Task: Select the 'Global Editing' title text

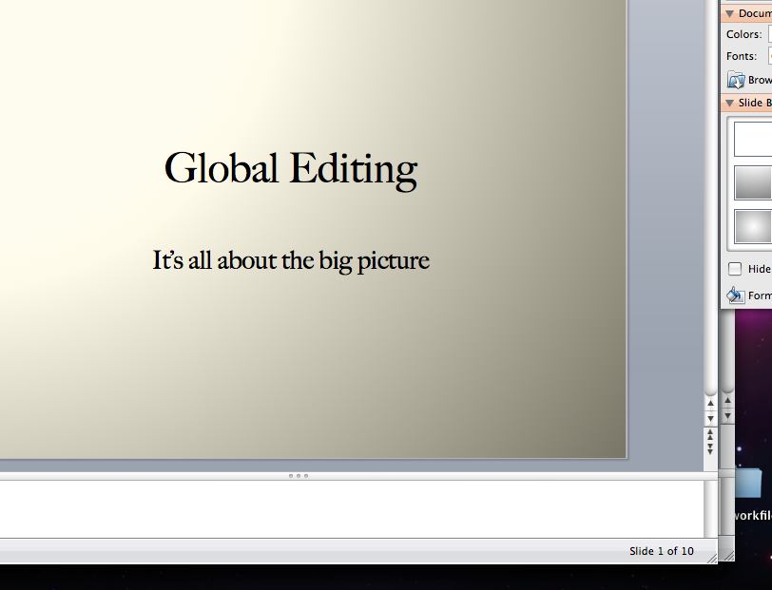Action: [x=291, y=169]
